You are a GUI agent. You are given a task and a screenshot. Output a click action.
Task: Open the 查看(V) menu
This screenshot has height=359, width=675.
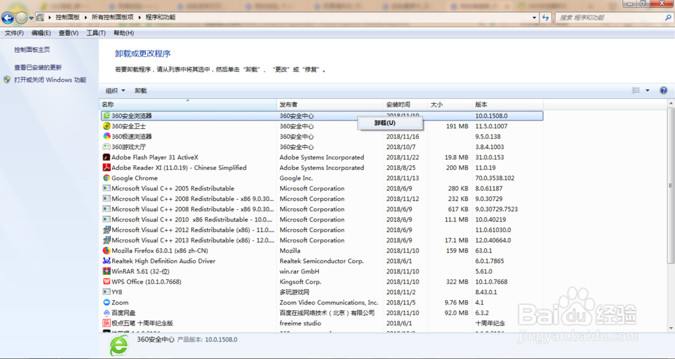coord(68,33)
